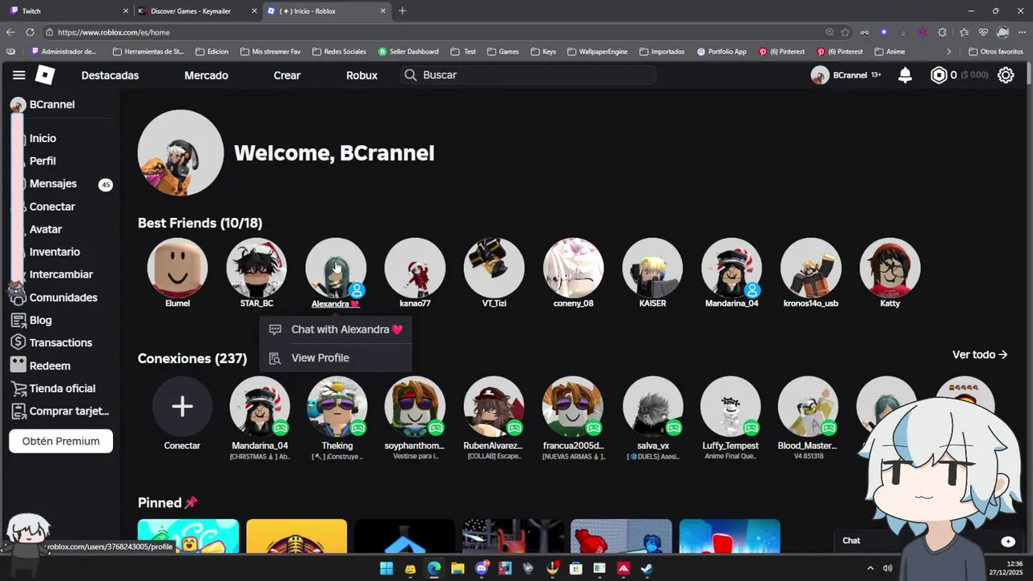
Task: Open the hamburger navigation menu
Action: (x=19, y=75)
